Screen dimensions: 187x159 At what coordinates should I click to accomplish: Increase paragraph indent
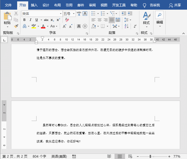(x=130, y=14)
